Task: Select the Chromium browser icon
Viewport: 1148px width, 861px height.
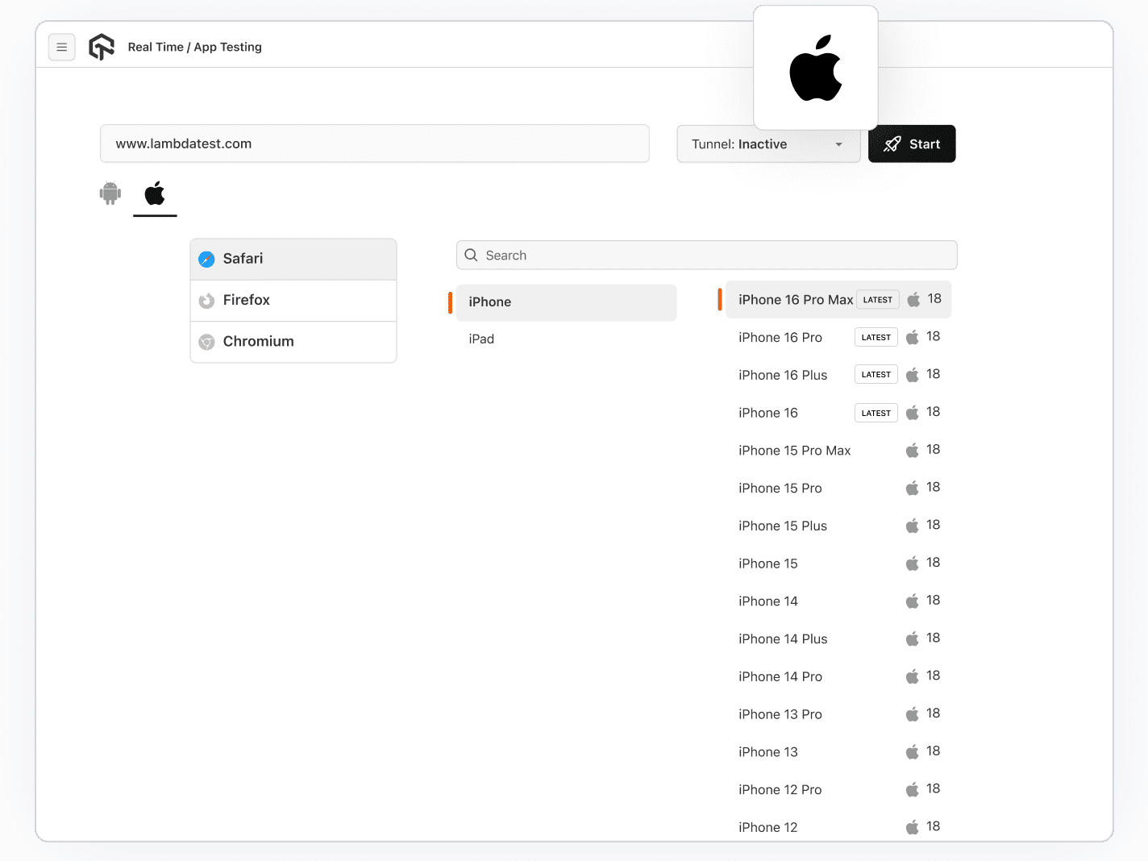Action: pyautogui.click(x=206, y=342)
